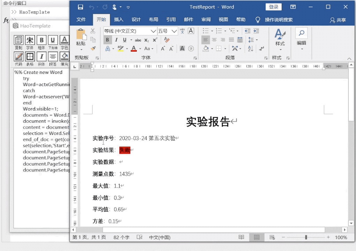Image resolution: width=356 pixels, height=251 pixels.
Task: Open font color dropdown arrow
Action: 140,49
